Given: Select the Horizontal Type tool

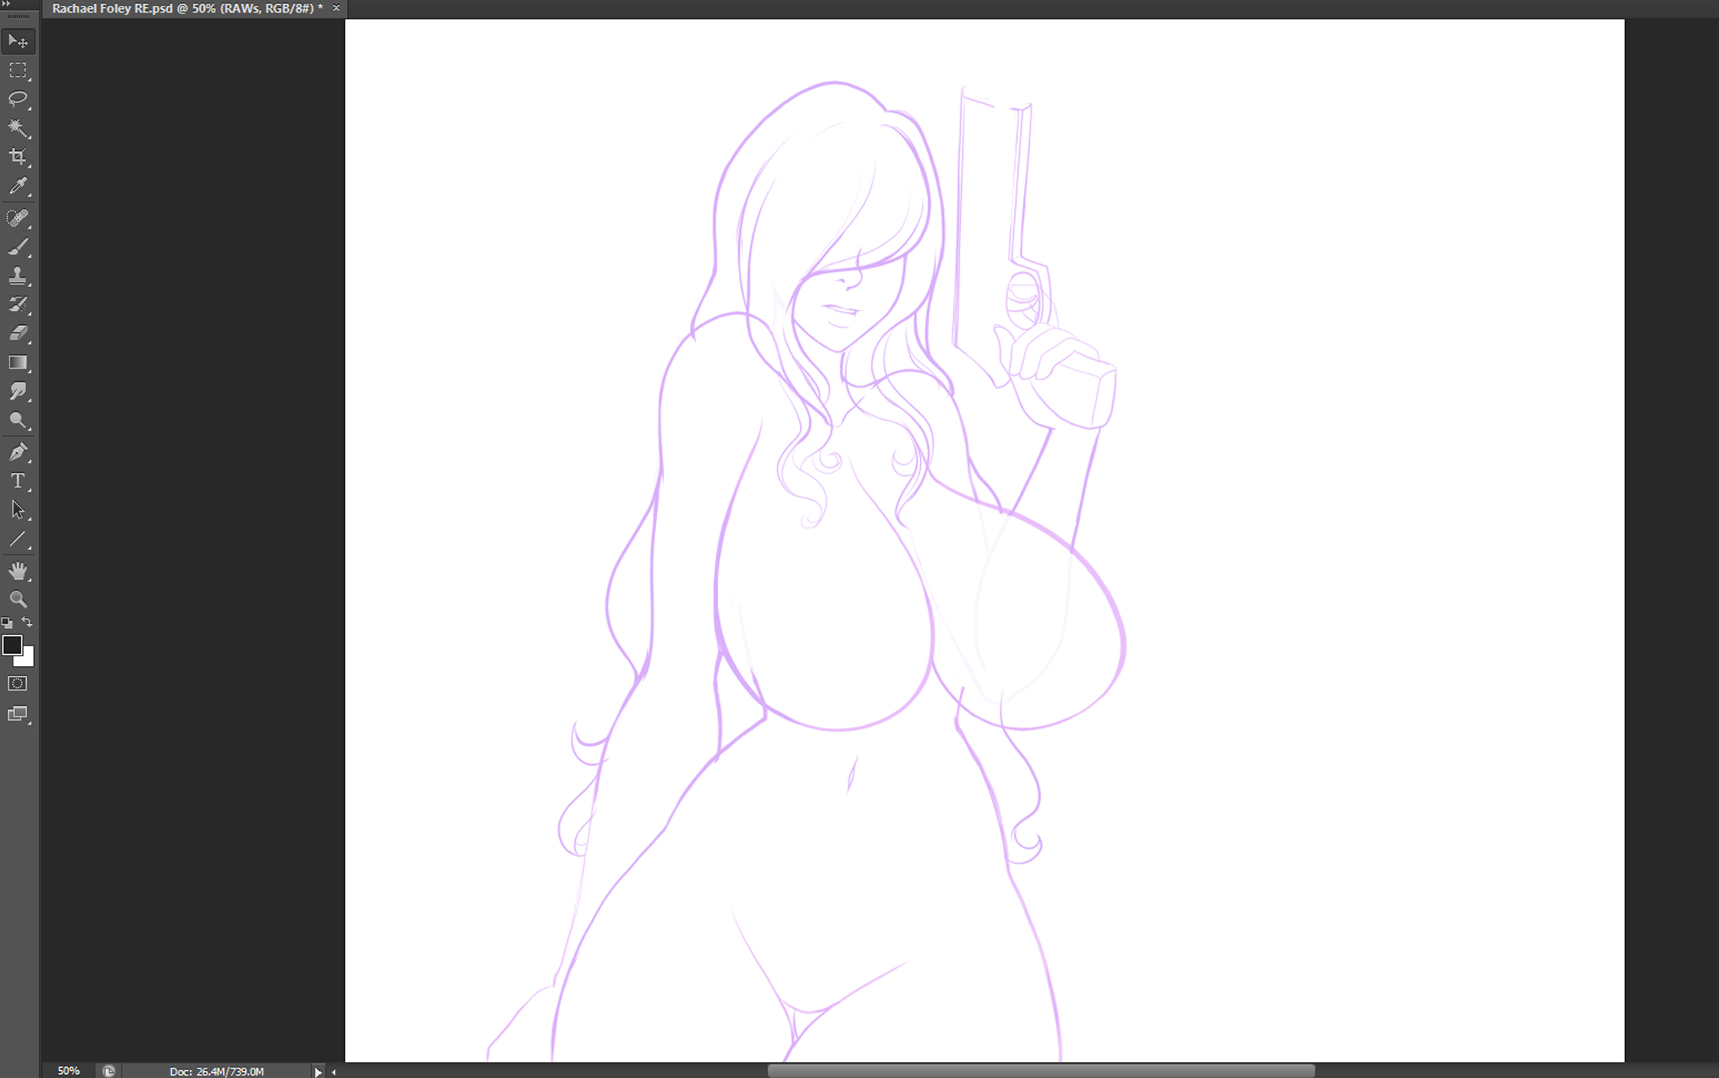Looking at the screenshot, I should pyautogui.click(x=18, y=481).
